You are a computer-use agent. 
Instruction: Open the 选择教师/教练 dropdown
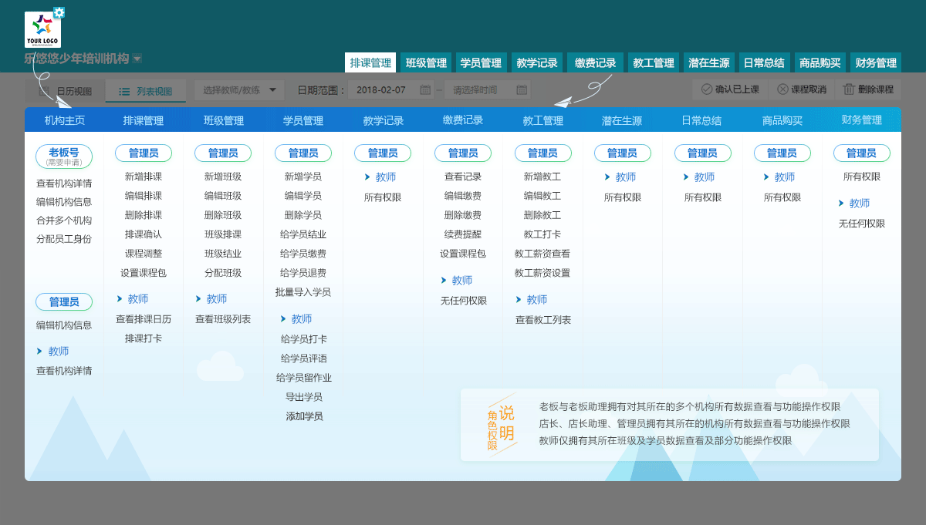(x=239, y=90)
